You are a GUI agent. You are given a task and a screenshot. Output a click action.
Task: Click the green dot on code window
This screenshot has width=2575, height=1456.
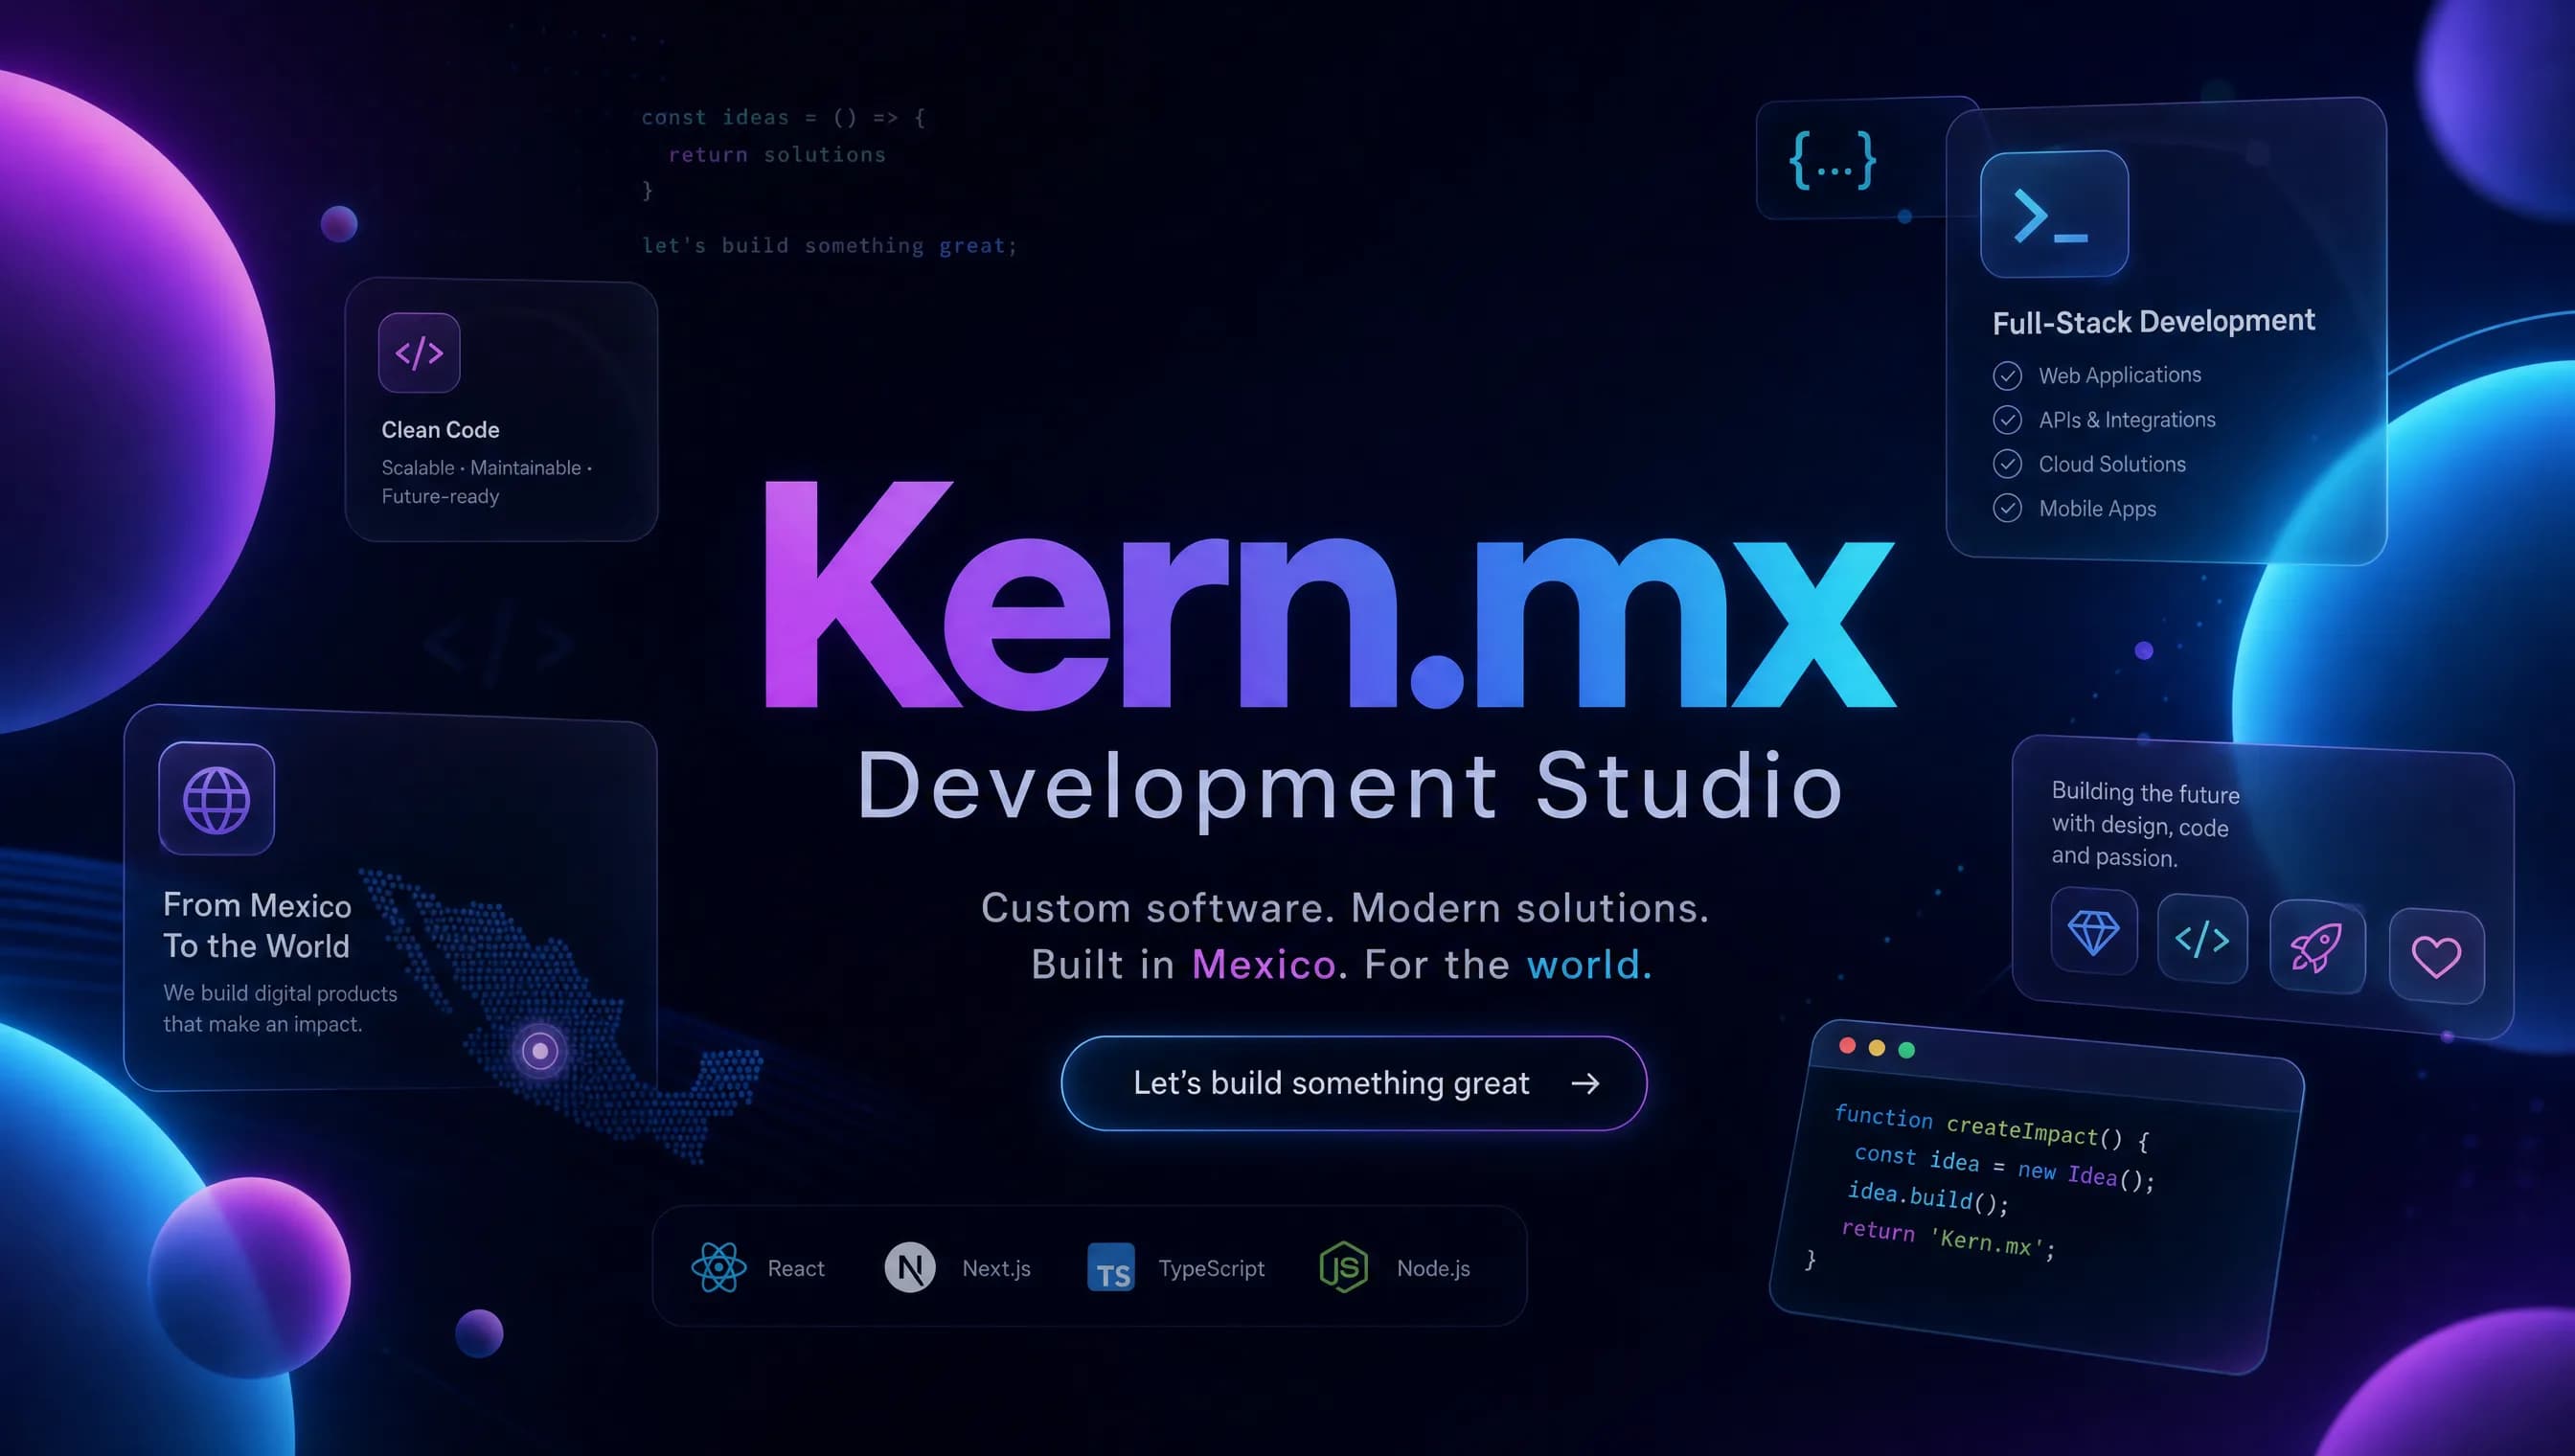[x=1906, y=1050]
